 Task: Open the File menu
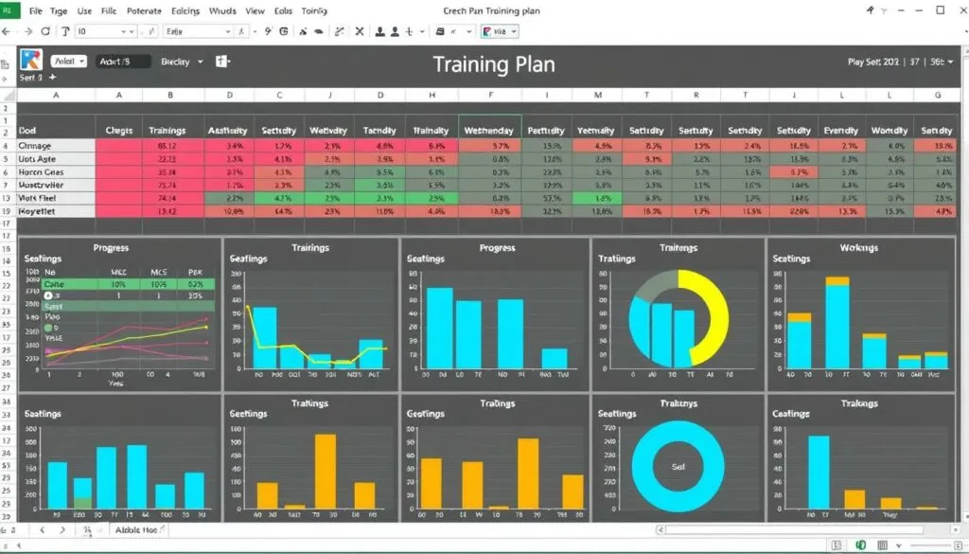click(36, 10)
